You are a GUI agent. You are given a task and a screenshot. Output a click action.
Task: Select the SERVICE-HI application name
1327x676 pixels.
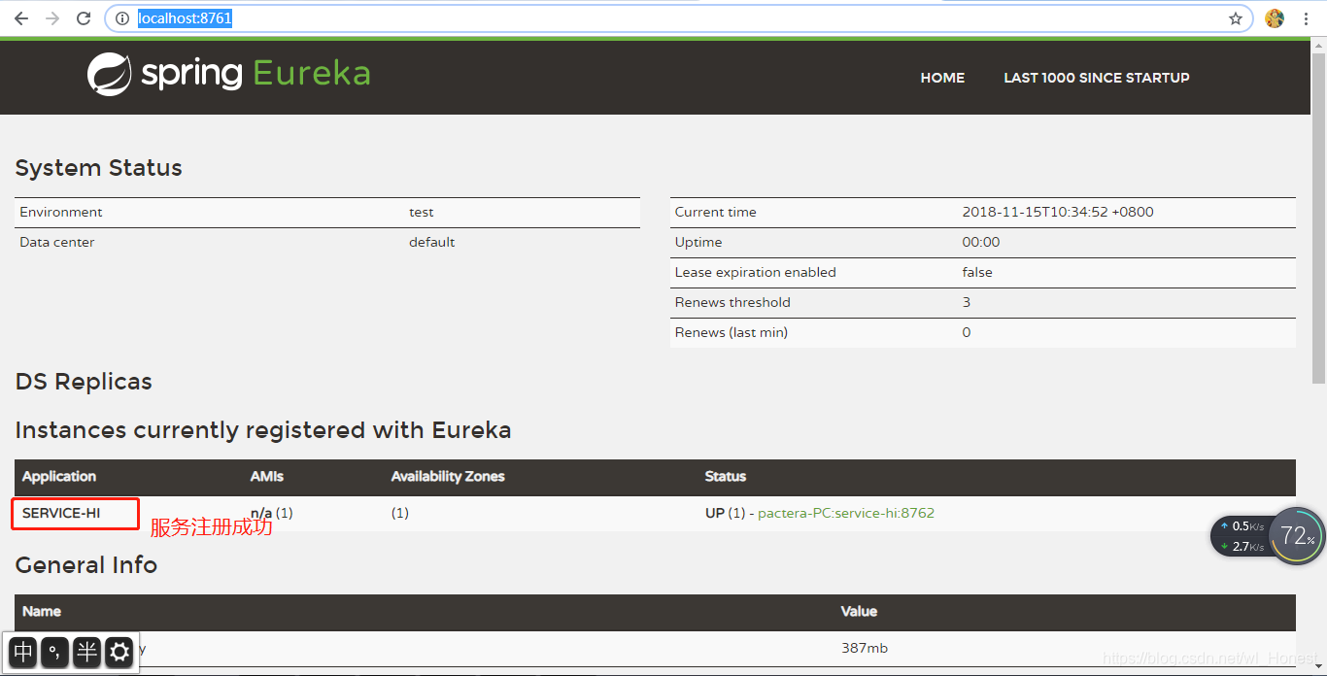pyautogui.click(x=61, y=513)
